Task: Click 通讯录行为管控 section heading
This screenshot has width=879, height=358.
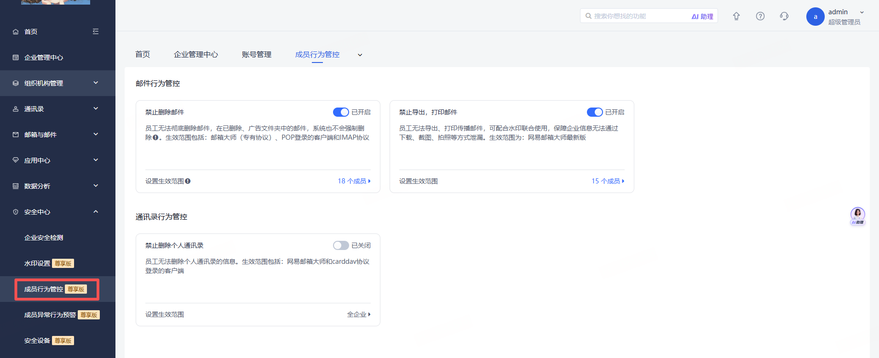Action: 161,216
